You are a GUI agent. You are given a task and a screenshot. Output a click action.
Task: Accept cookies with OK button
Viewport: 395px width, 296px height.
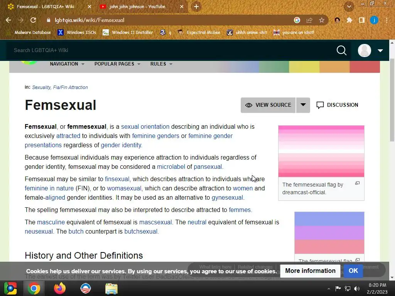pyautogui.click(x=353, y=271)
